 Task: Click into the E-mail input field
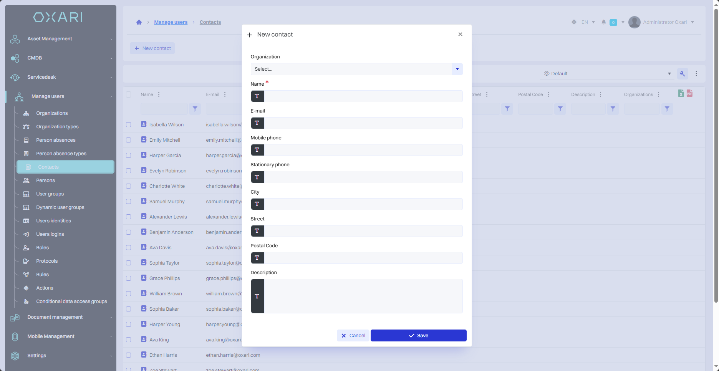(x=363, y=123)
